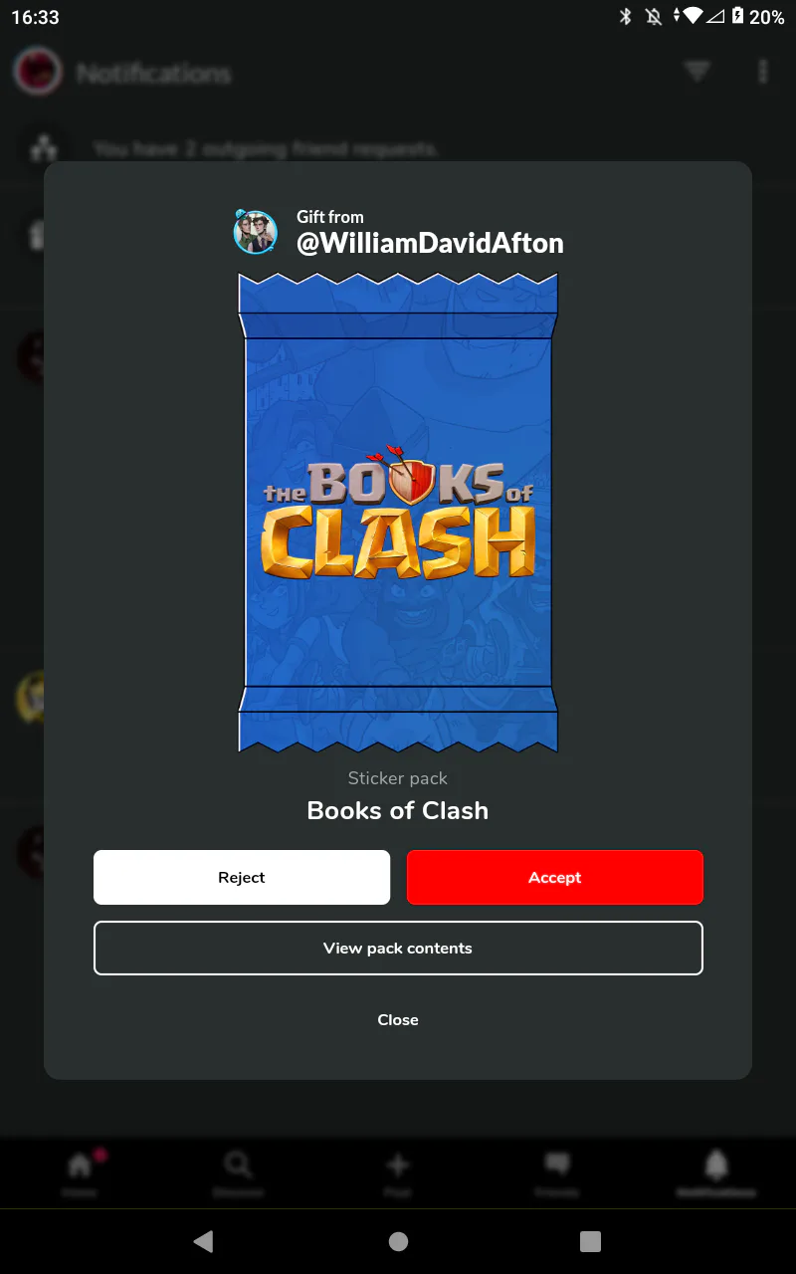This screenshot has width=796, height=1274.
Task: Open the three-dot overflow menu
Action: (x=763, y=72)
